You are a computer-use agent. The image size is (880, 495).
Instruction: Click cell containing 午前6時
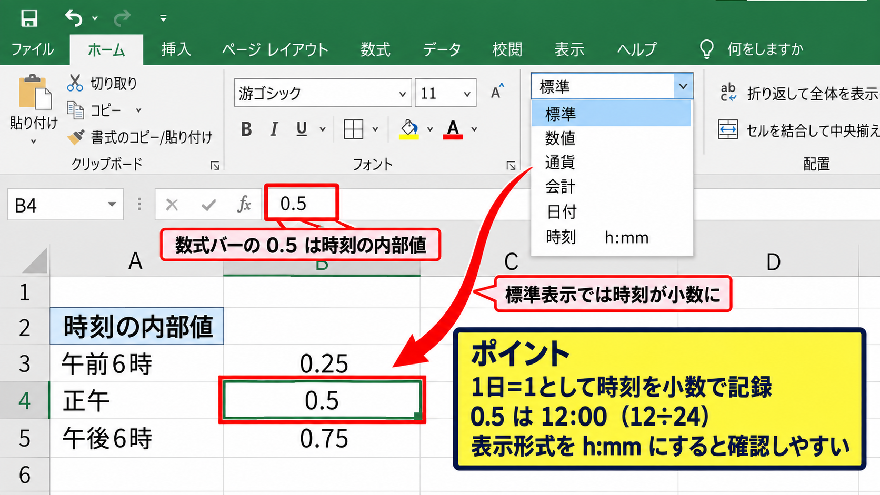tap(137, 363)
